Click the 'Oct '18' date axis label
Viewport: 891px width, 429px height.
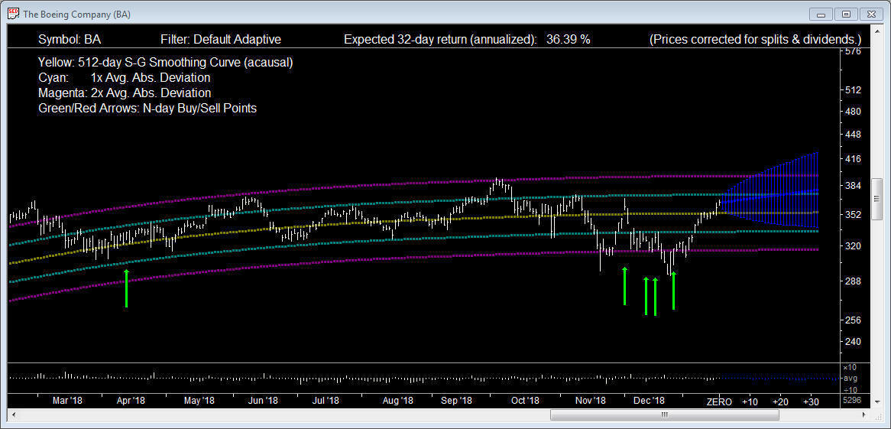pos(525,401)
